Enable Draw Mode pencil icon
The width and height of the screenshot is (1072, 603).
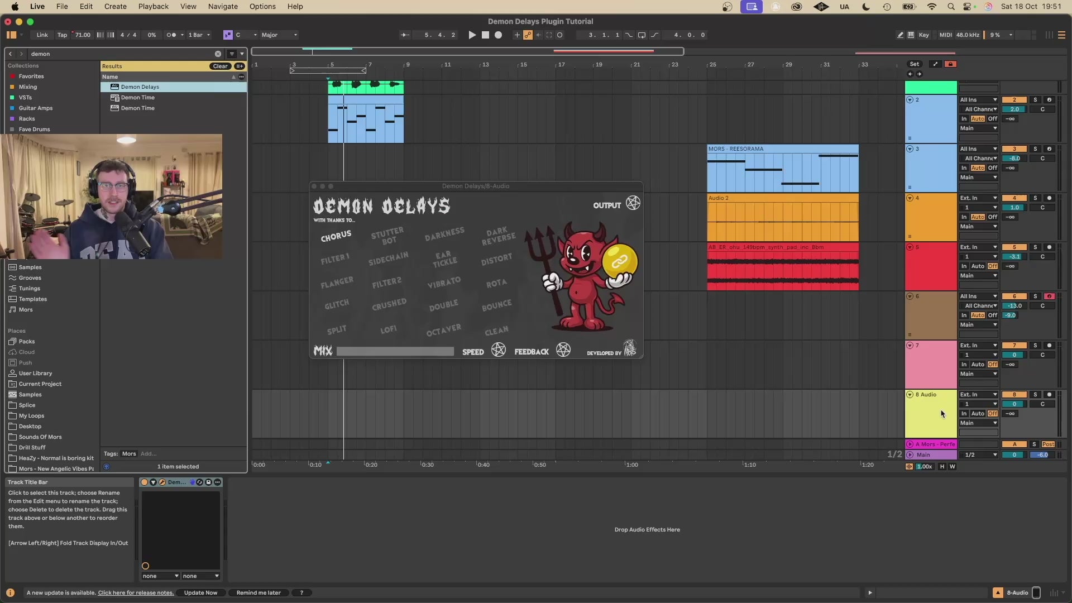[900, 35]
